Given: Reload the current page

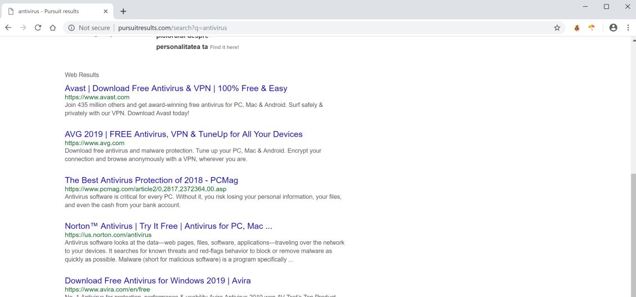Looking at the screenshot, I should 38,28.
